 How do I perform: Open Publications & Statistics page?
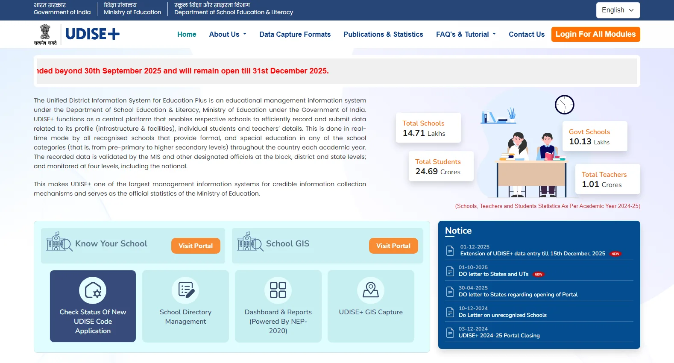(x=383, y=34)
